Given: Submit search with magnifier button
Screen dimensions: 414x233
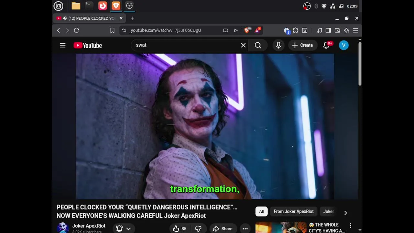Looking at the screenshot, I should tap(258, 45).
